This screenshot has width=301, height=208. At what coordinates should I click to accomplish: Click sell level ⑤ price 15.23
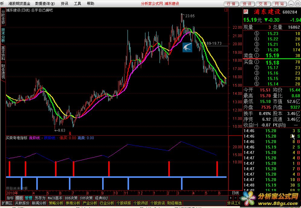(x=273, y=34)
